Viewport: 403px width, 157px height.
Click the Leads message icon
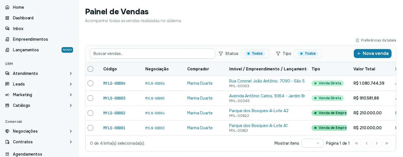(7, 84)
